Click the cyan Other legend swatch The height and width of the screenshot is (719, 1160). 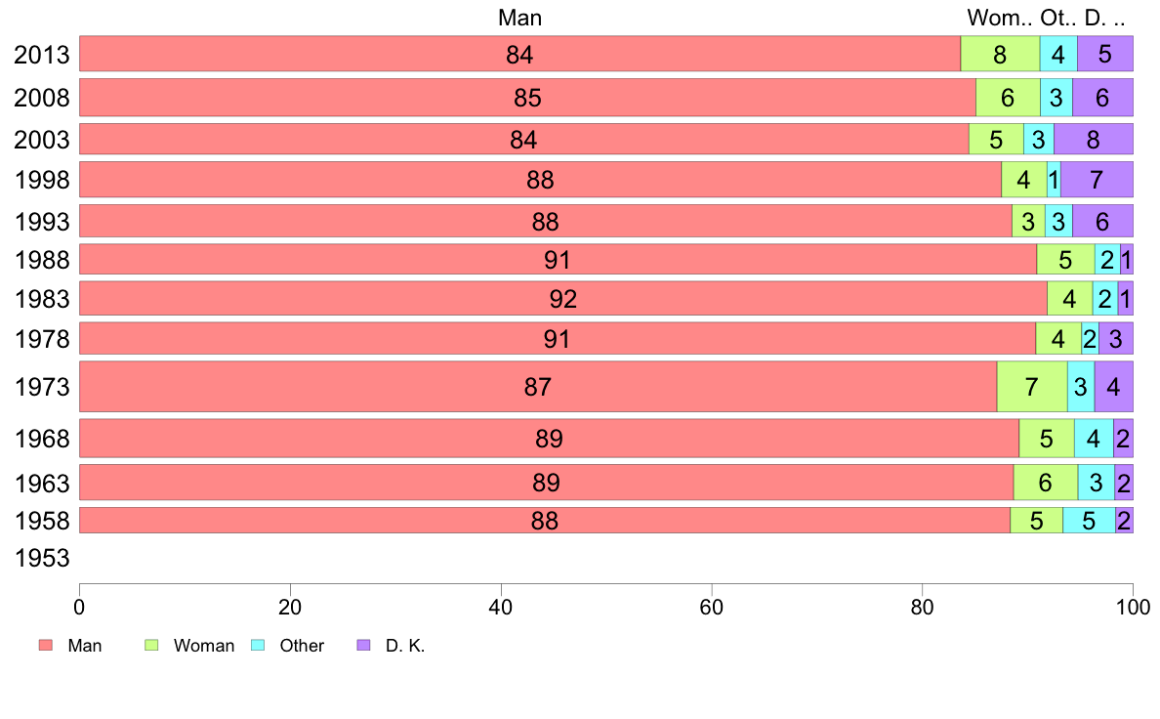(x=258, y=645)
